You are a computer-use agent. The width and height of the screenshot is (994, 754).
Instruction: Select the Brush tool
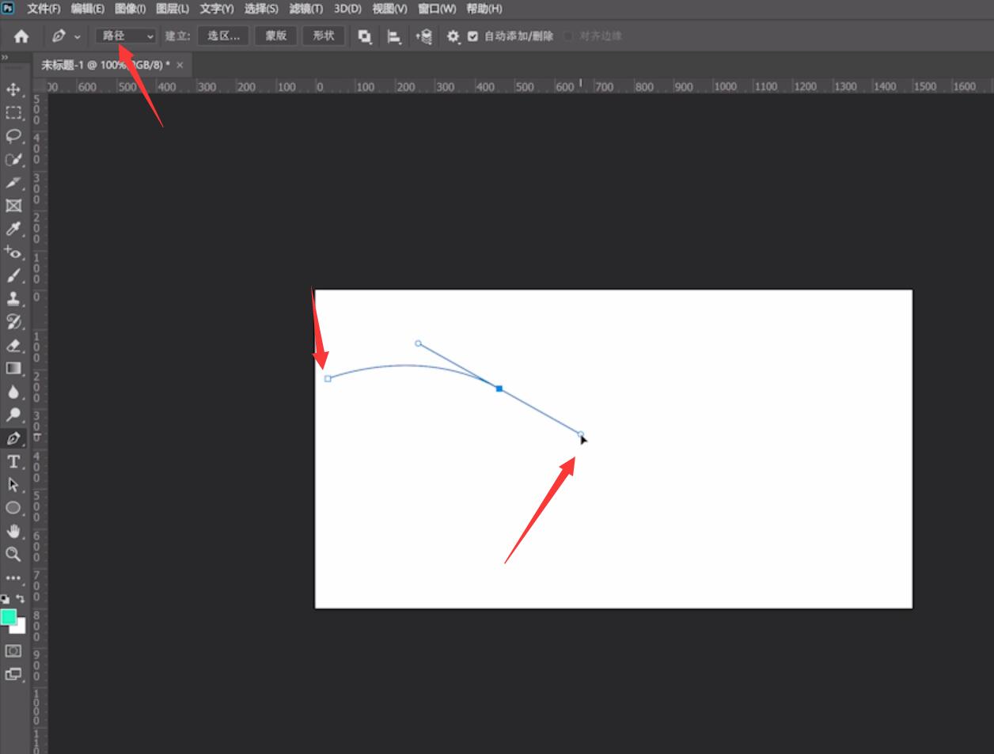[13, 275]
